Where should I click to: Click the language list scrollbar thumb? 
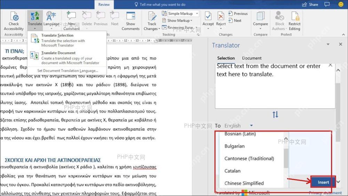click(286, 158)
